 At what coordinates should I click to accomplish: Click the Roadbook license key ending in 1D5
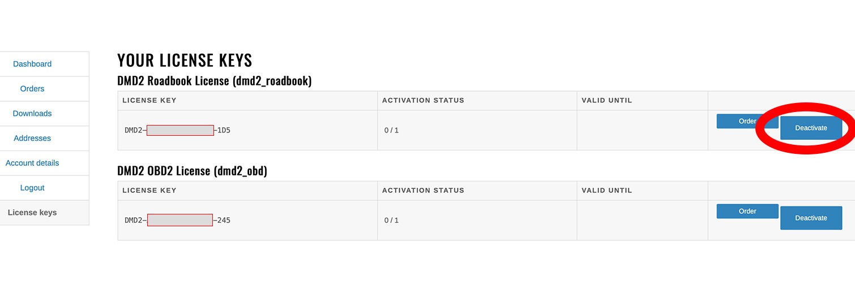[x=178, y=130]
